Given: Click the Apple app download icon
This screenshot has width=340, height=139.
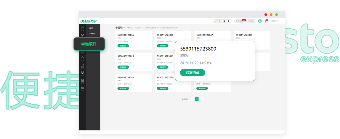Looking at the screenshot, I should point(224,21).
